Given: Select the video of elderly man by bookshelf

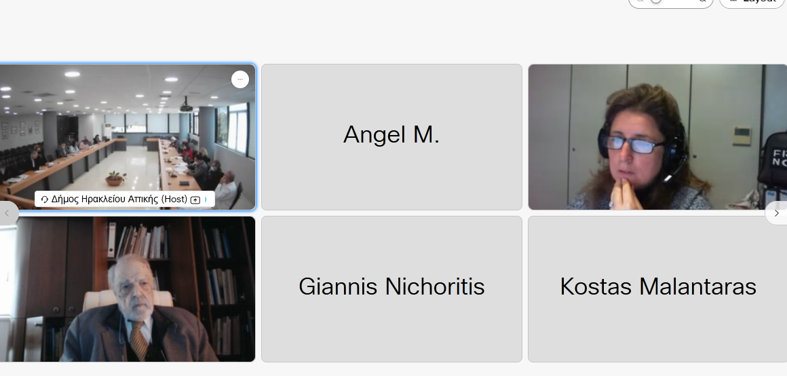Looking at the screenshot, I should coord(128,289).
